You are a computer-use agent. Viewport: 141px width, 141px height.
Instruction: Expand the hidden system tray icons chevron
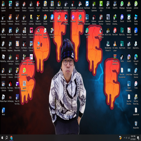(x=124, y=138)
